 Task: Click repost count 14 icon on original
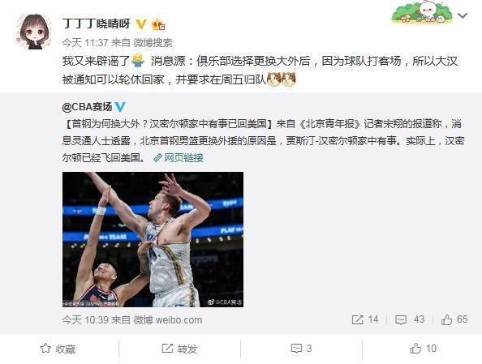(x=365, y=319)
